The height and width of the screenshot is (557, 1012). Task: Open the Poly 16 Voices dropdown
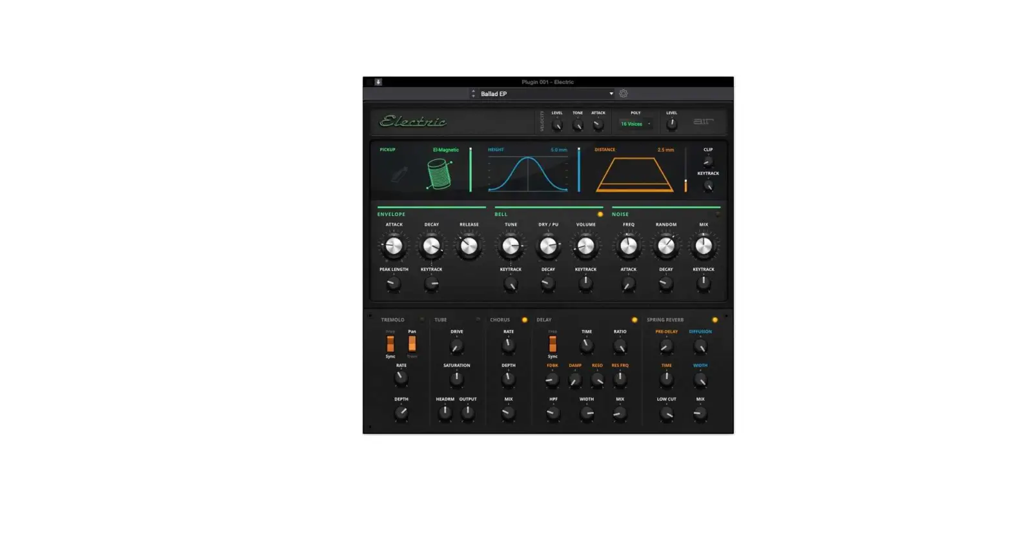(x=636, y=124)
